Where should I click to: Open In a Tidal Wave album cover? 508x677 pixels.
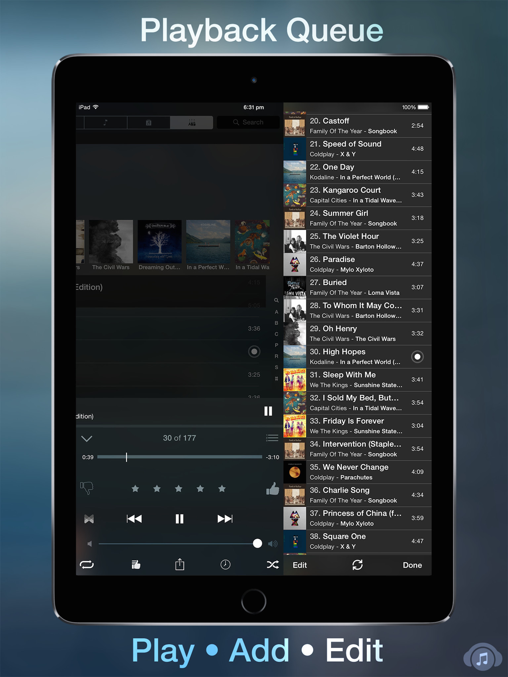252,242
